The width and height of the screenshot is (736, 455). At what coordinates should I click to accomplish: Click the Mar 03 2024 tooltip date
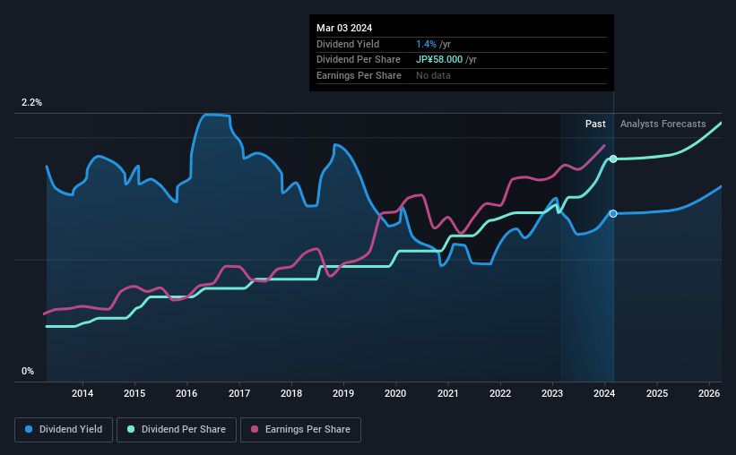click(x=344, y=28)
